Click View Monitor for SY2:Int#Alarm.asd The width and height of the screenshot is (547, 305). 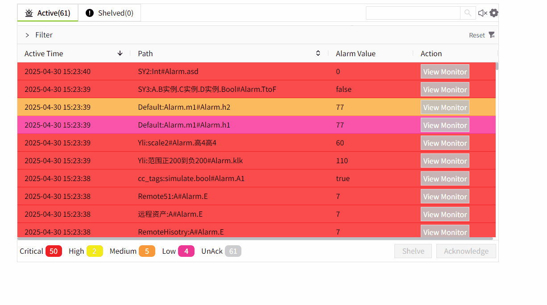[x=444, y=71]
